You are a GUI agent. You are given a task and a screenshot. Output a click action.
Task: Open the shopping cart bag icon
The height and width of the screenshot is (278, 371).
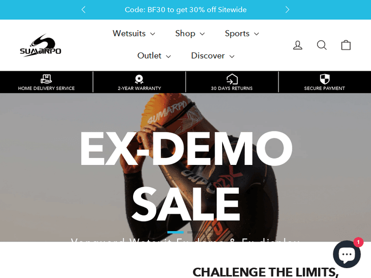coord(346,45)
